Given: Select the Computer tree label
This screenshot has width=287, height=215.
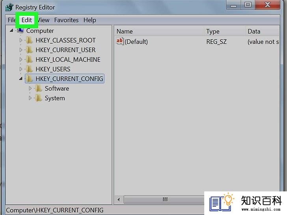Looking at the screenshot, I should [40, 31].
